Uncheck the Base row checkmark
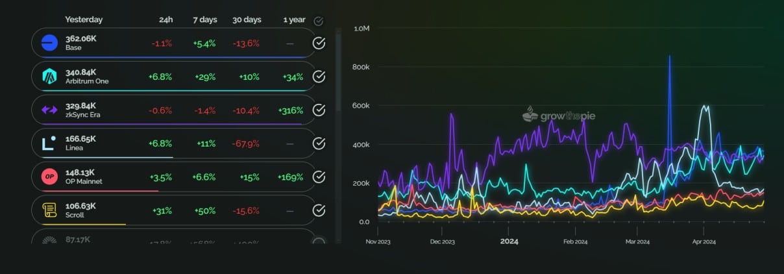 [x=319, y=44]
